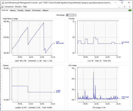Restore the inner connection frame
The height and width of the screenshot is (111, 133).
coord(125,7)
